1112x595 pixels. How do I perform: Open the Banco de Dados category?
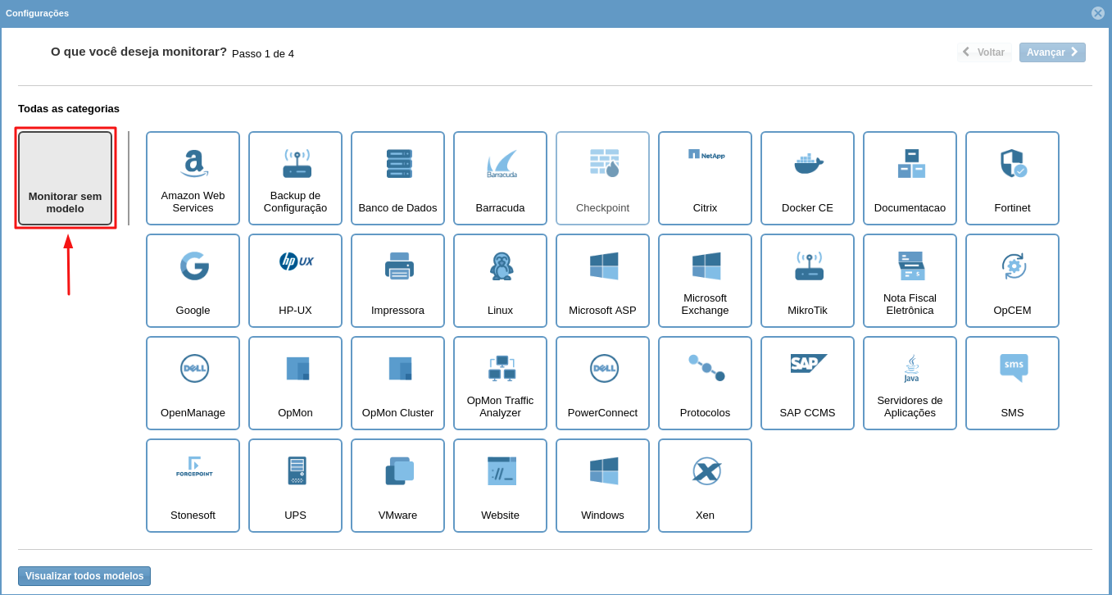point(397,178)
